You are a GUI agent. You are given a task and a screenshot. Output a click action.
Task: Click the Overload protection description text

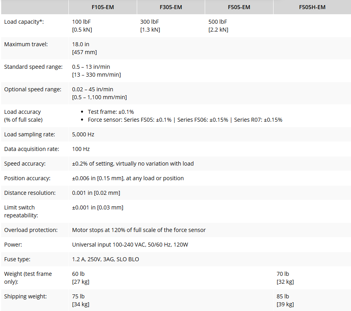[139, 230]
